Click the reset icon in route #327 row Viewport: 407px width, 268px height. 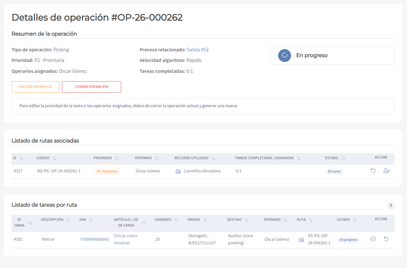[373, 171]
